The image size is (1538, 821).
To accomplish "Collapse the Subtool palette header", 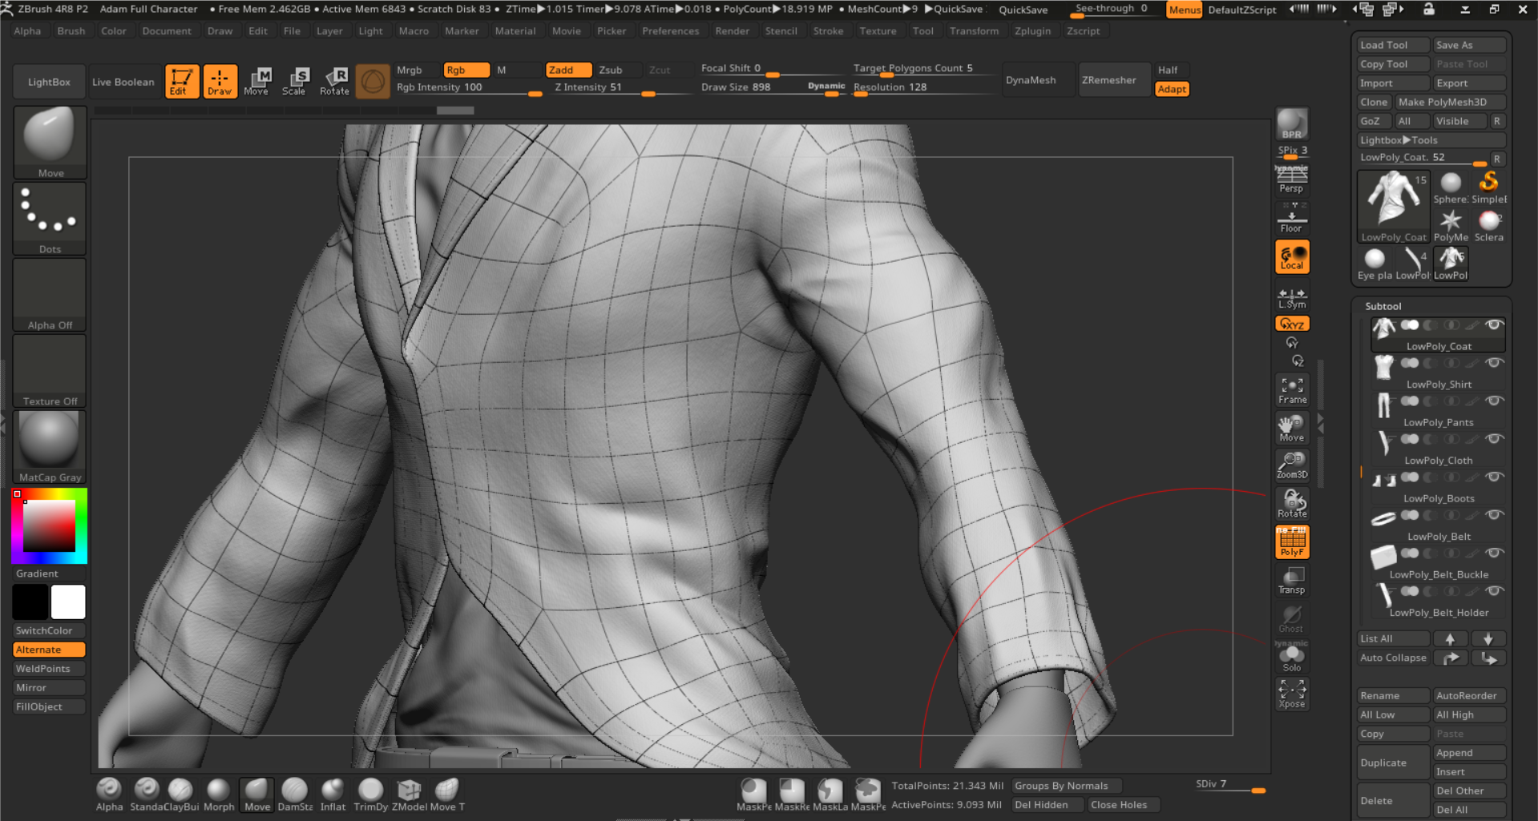I will (1383, 306).
